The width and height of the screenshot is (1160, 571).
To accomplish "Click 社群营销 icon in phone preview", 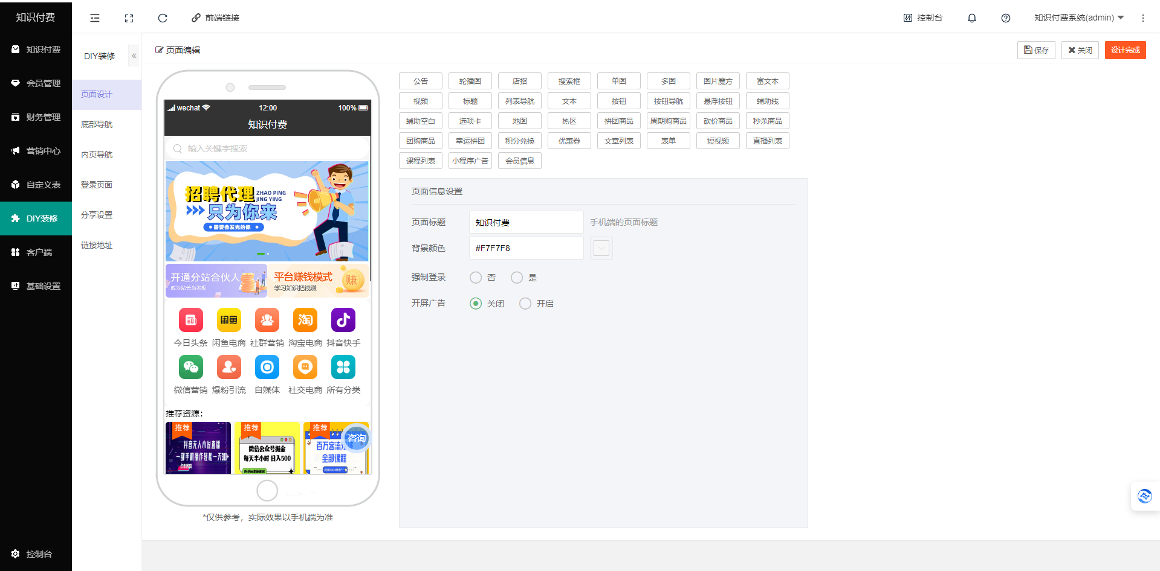I will [x=267, y=320].
